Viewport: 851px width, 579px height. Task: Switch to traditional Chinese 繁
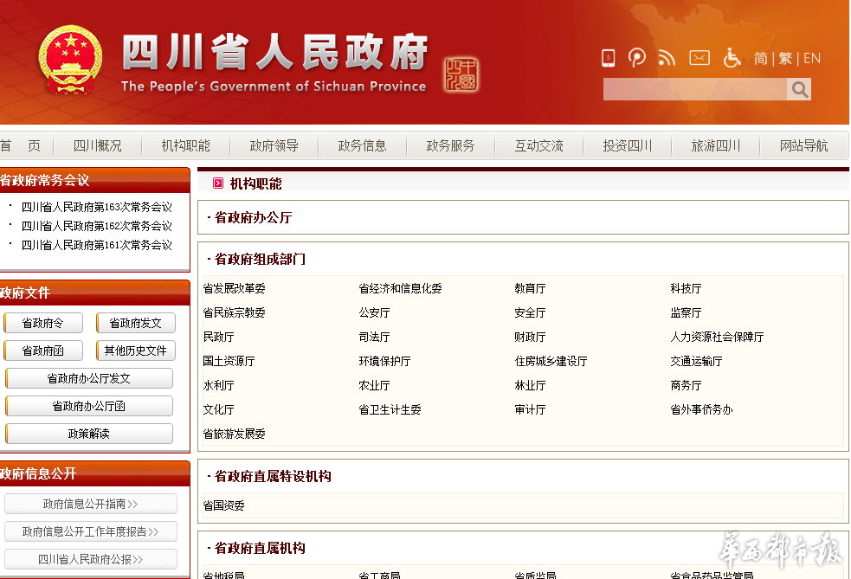point(785,59)
